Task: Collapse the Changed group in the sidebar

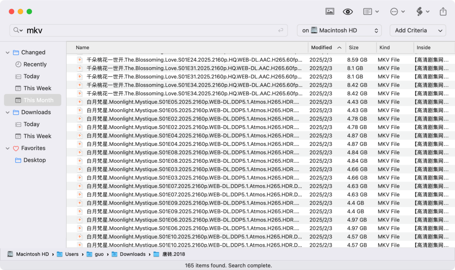Action: click(8, 53)
